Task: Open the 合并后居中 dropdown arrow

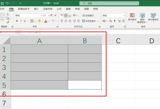Action: tap(98, 21)
